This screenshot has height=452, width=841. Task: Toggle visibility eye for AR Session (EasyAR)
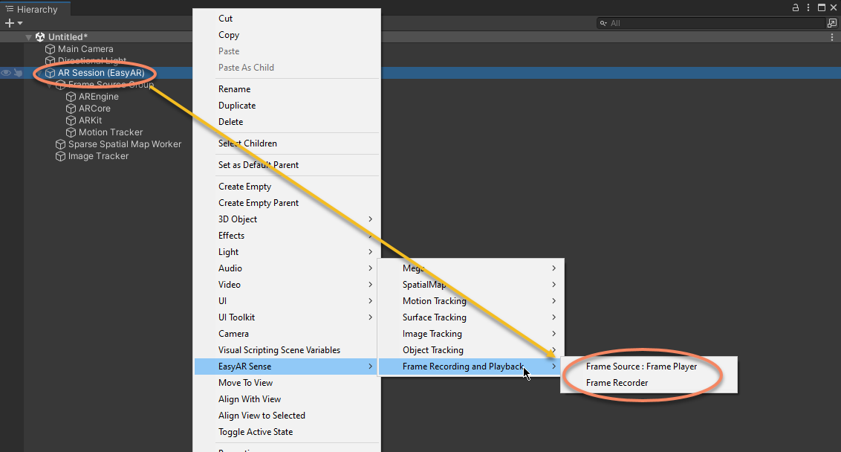[6, 73]
